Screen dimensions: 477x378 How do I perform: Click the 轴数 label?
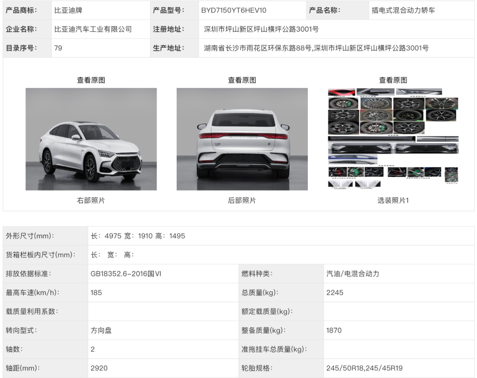(14, 349)
